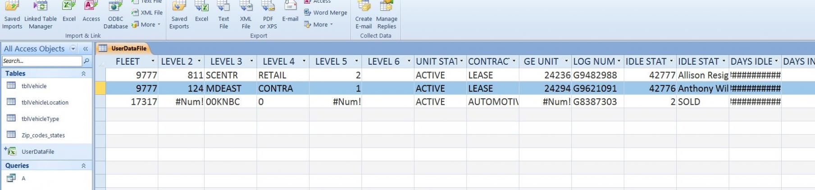Screen dimensions: 815x190
Task: Open Zip_codes_states table
Action: tap(43, 135)
